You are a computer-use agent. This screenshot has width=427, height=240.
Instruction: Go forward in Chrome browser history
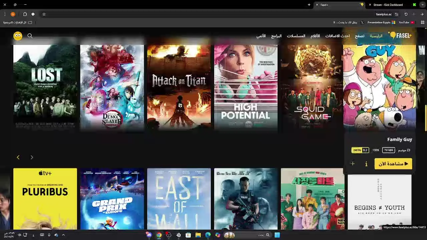414,14
